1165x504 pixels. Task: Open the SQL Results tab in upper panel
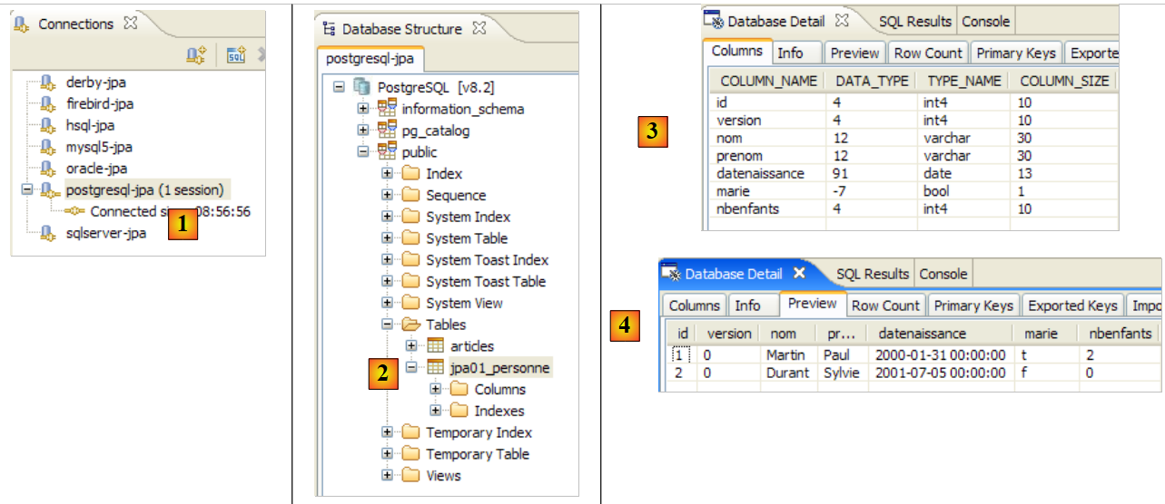point(915,21)
